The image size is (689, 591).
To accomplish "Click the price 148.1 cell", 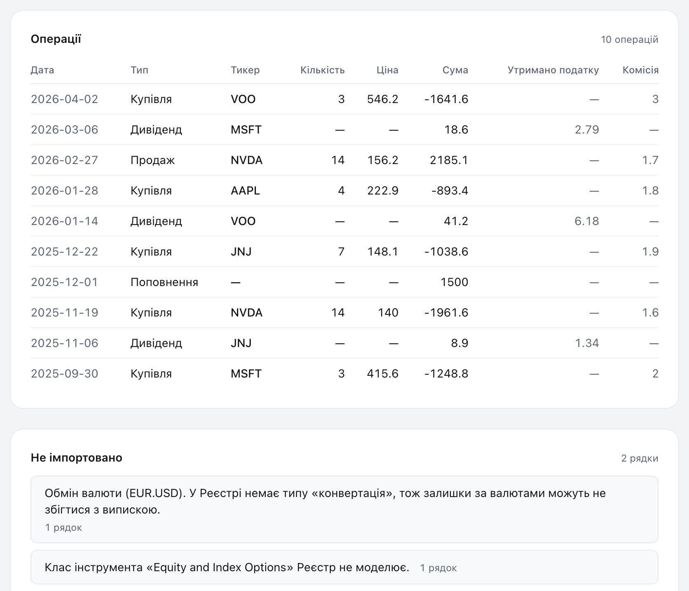I will 383,252.
